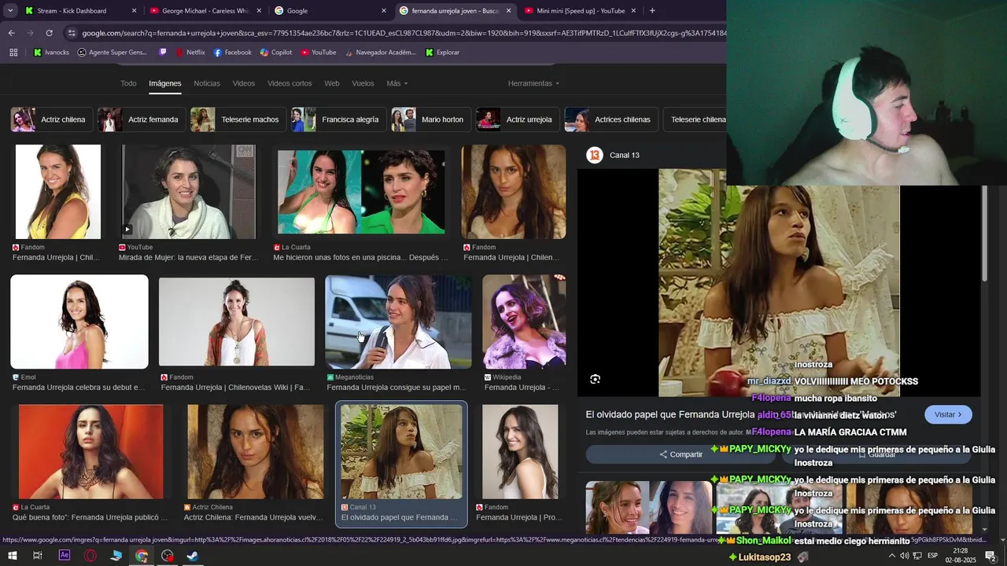The height and width of the screenshot is (566, 1007).
Task: Open the Wikipedia image result
Action: [x=524, y=322]
